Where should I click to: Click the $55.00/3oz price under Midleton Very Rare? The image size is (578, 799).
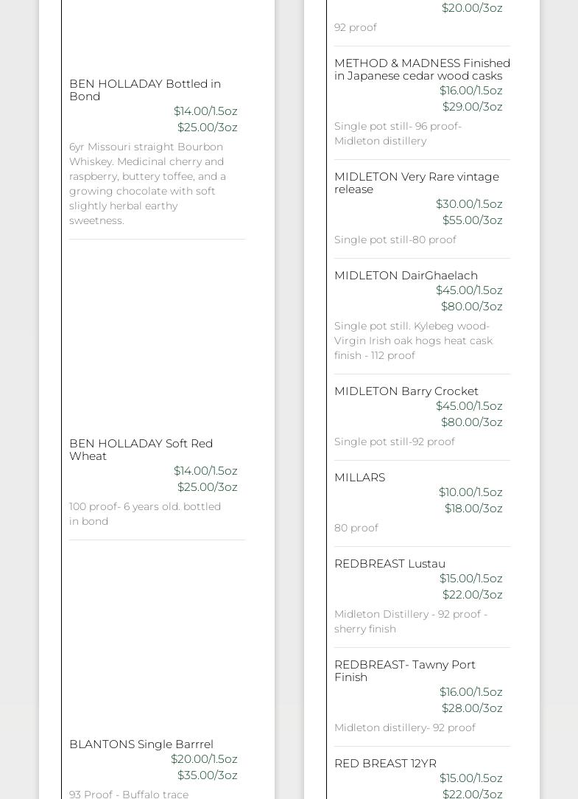[472, 220]
